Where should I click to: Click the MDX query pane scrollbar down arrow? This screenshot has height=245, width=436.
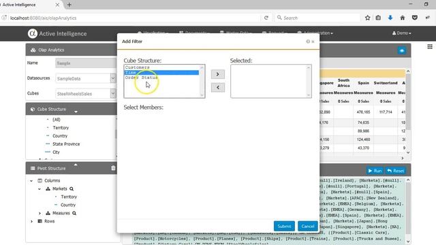408,242
